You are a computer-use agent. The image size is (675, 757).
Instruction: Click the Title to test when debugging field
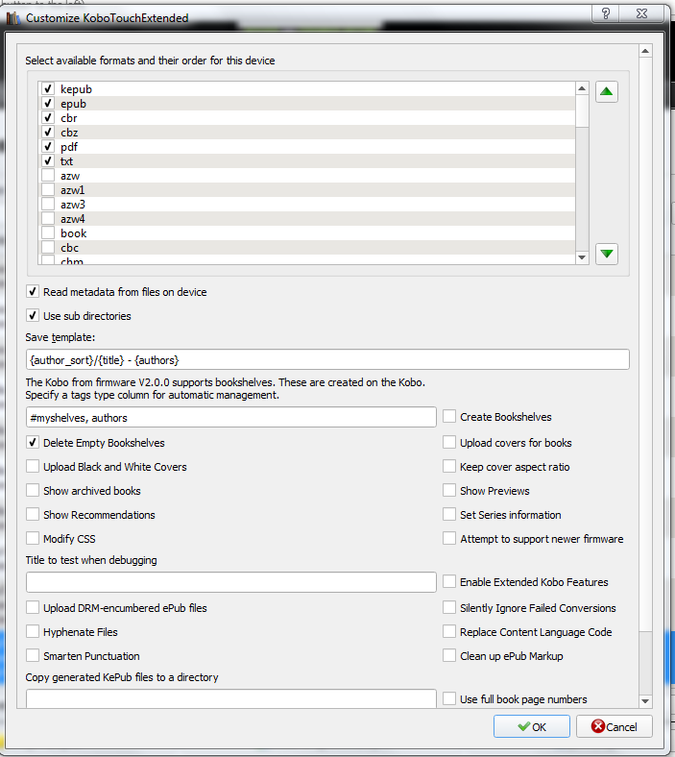pos(231,582)
